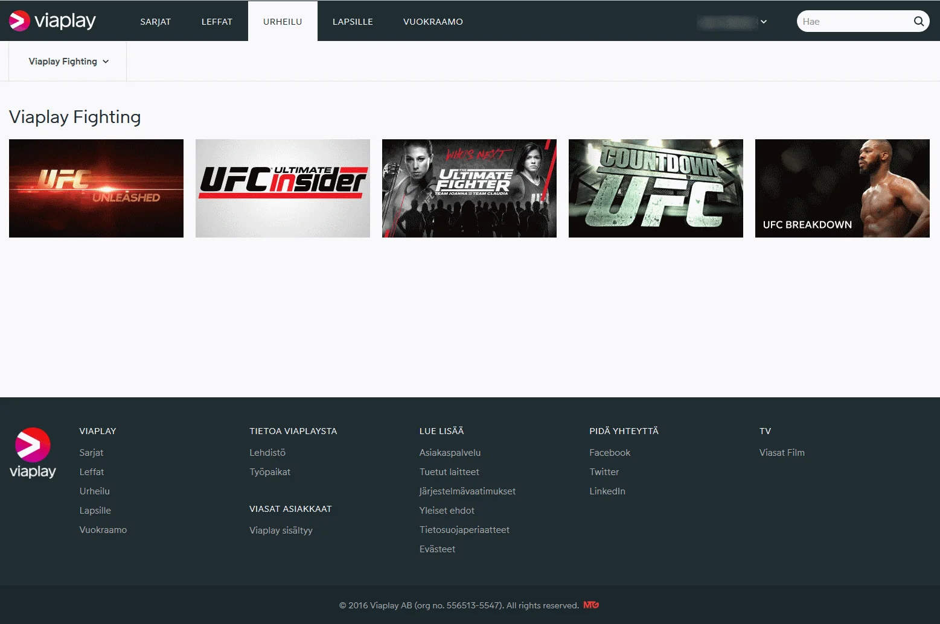Click the Työpaikat footer link

point(270,472)
